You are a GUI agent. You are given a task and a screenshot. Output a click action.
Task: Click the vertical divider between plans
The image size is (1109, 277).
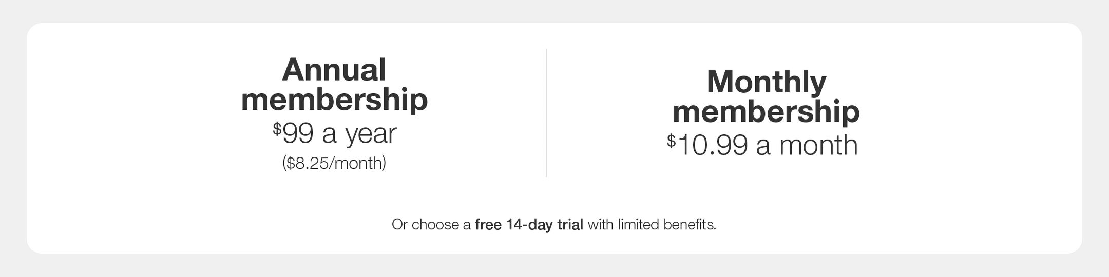pyautogui.click(x=546, y=113)
